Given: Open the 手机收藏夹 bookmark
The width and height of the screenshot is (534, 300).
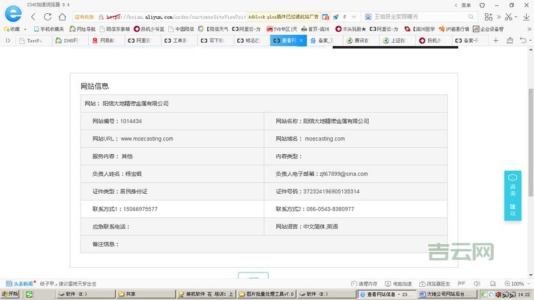Looking at the screenshot, I should (49, 29).
